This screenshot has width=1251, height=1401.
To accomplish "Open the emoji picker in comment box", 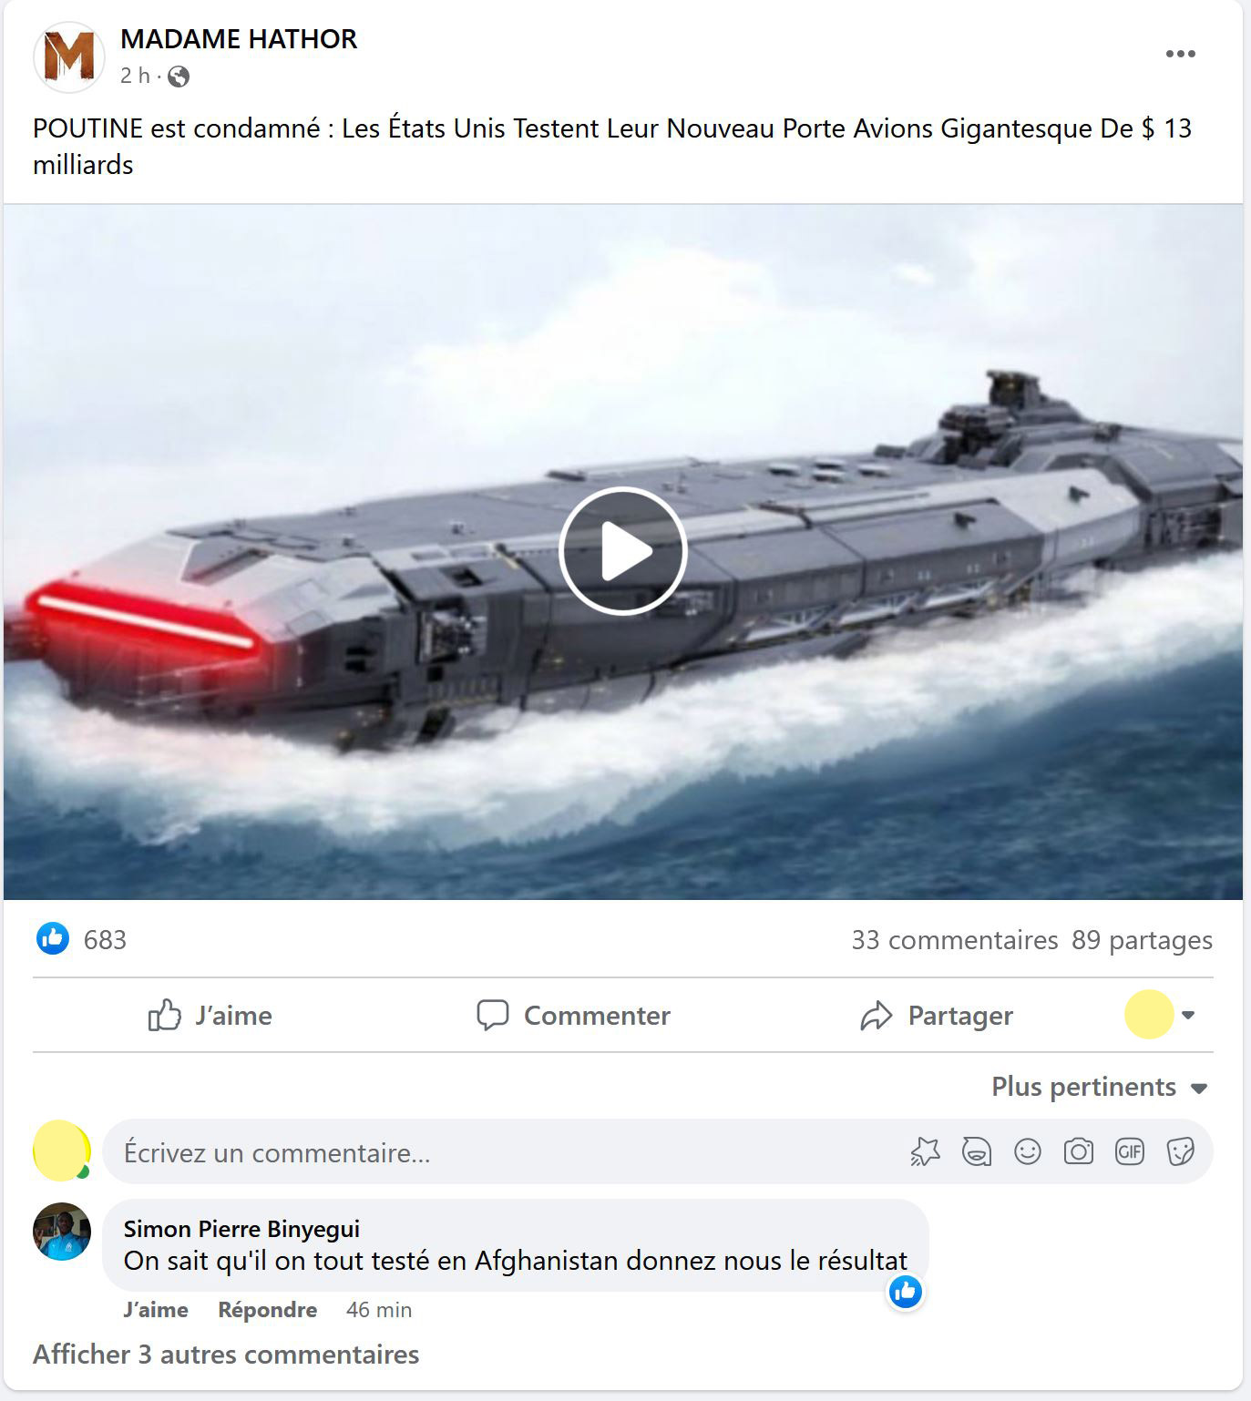I will [1028, 1152].
